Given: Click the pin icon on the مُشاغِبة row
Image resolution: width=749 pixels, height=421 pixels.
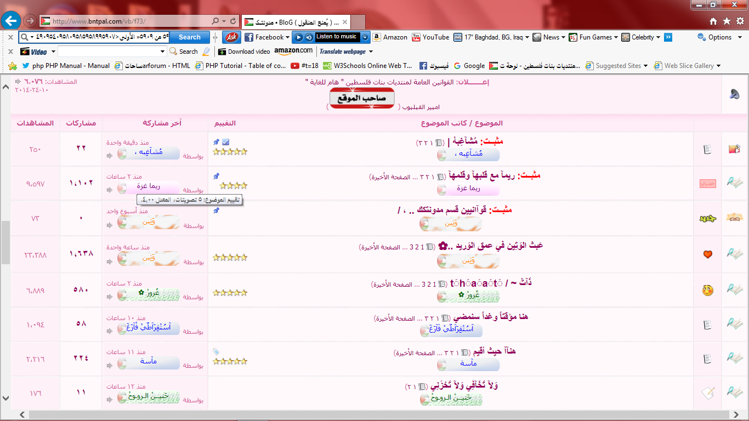Looking at the screenshot, I should 216,142.
